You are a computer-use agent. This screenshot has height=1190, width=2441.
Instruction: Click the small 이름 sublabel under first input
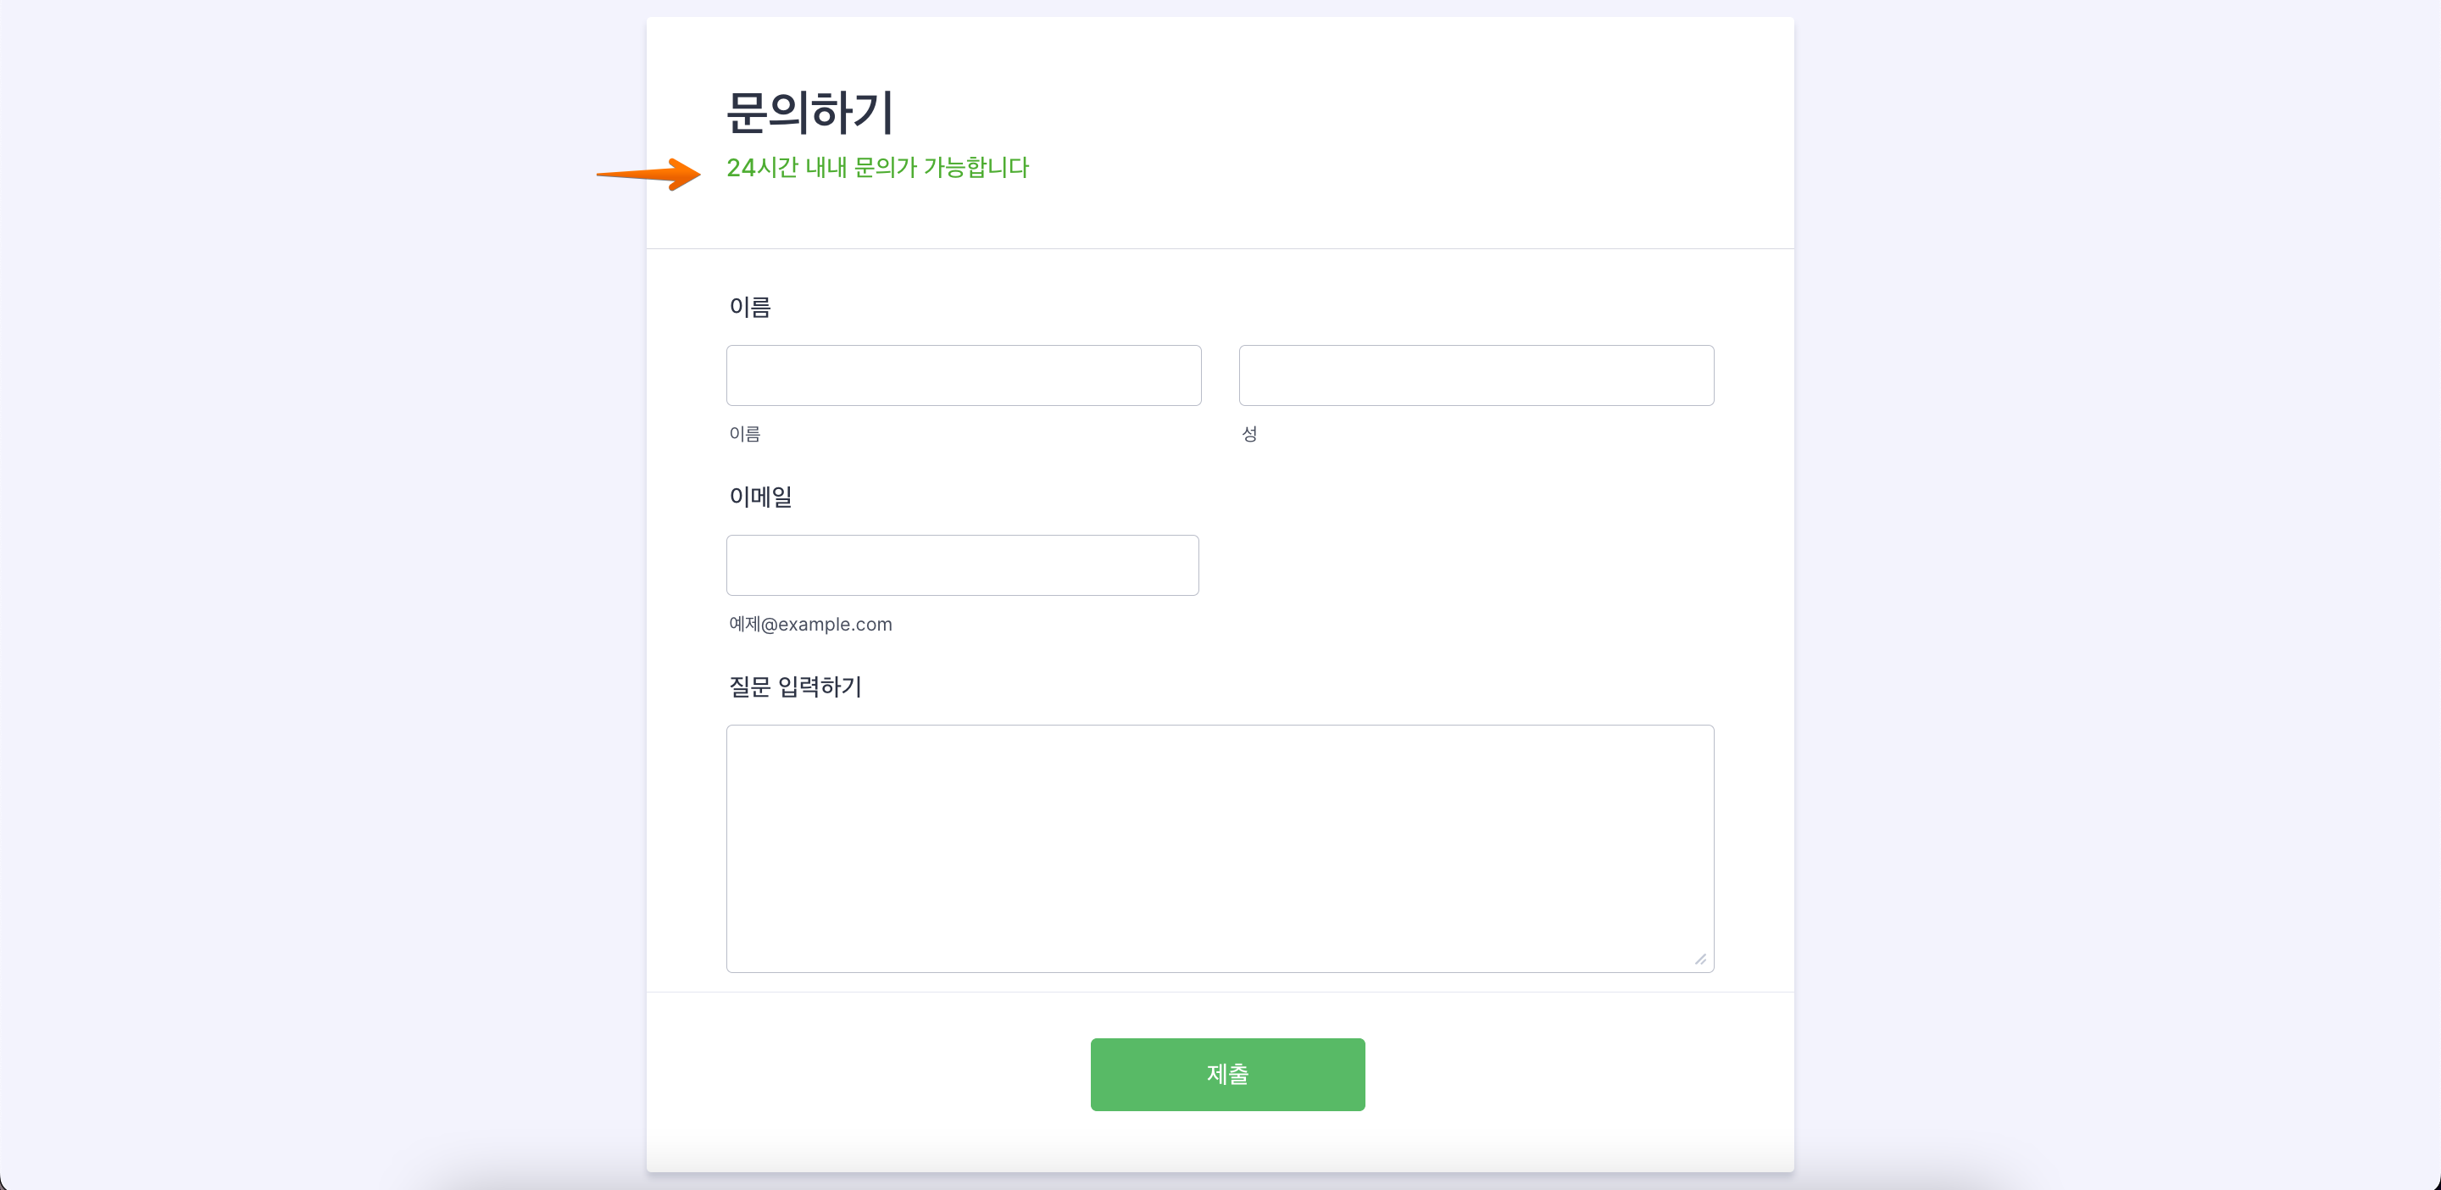coord(745,434)
